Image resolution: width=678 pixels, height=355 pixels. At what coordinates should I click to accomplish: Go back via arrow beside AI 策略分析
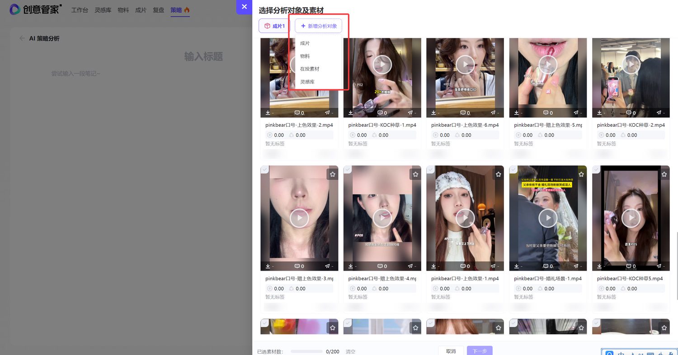22,38
